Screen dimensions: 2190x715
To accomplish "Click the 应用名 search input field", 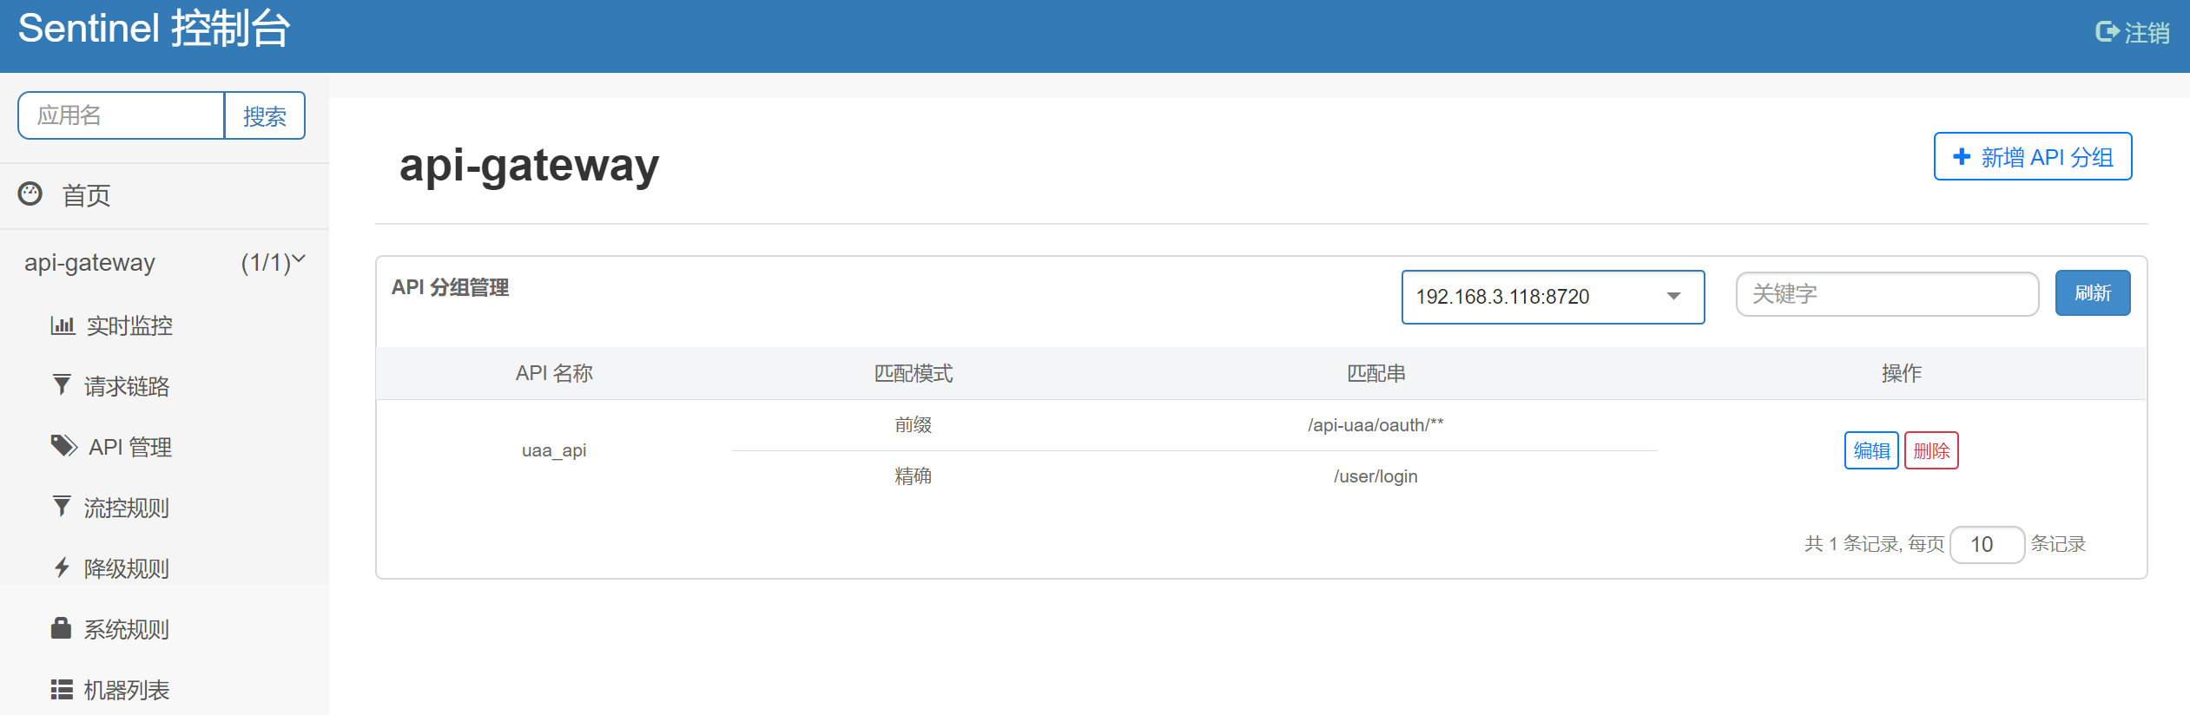I will [x=122, y=115].
